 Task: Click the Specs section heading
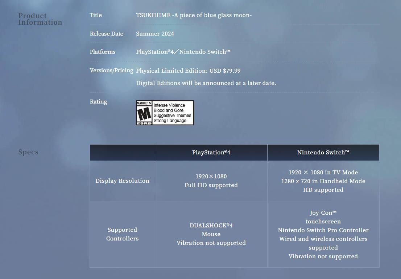click(x=28, y=152)
